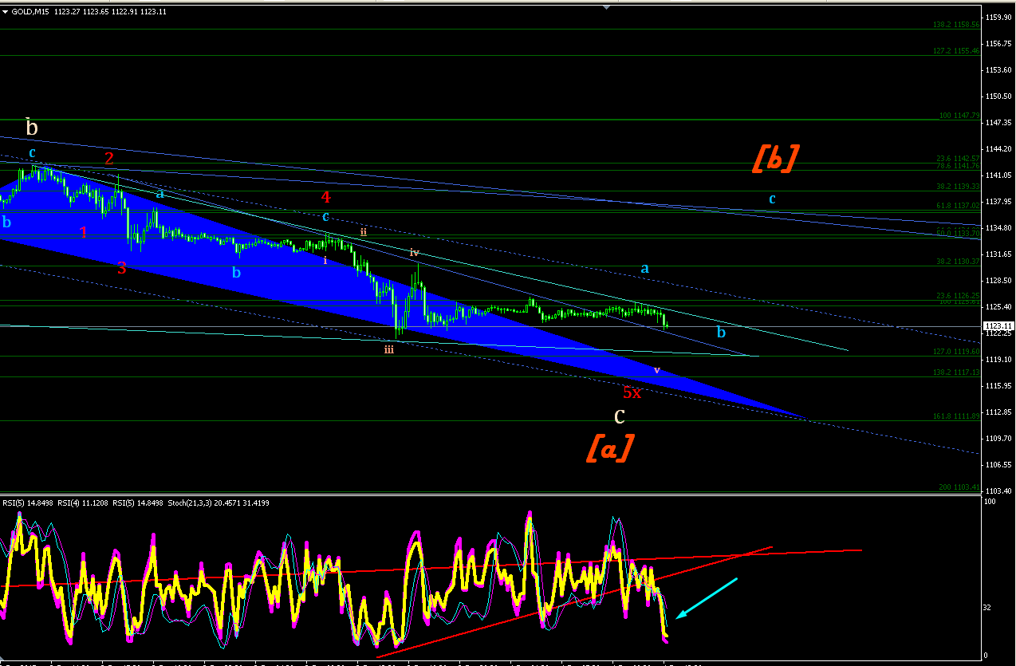The width and height of the screenshot is (1016, 666).
Task: Click the Fibonacci label 23.6 1142.57
Action: [957, 158]
